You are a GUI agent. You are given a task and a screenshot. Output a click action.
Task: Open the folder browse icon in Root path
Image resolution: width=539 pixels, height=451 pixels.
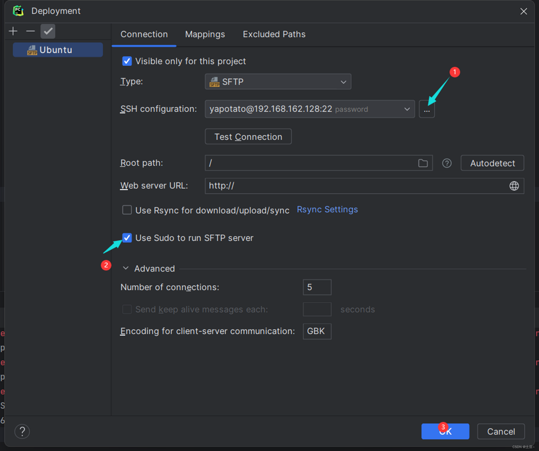tap(423, 163)
